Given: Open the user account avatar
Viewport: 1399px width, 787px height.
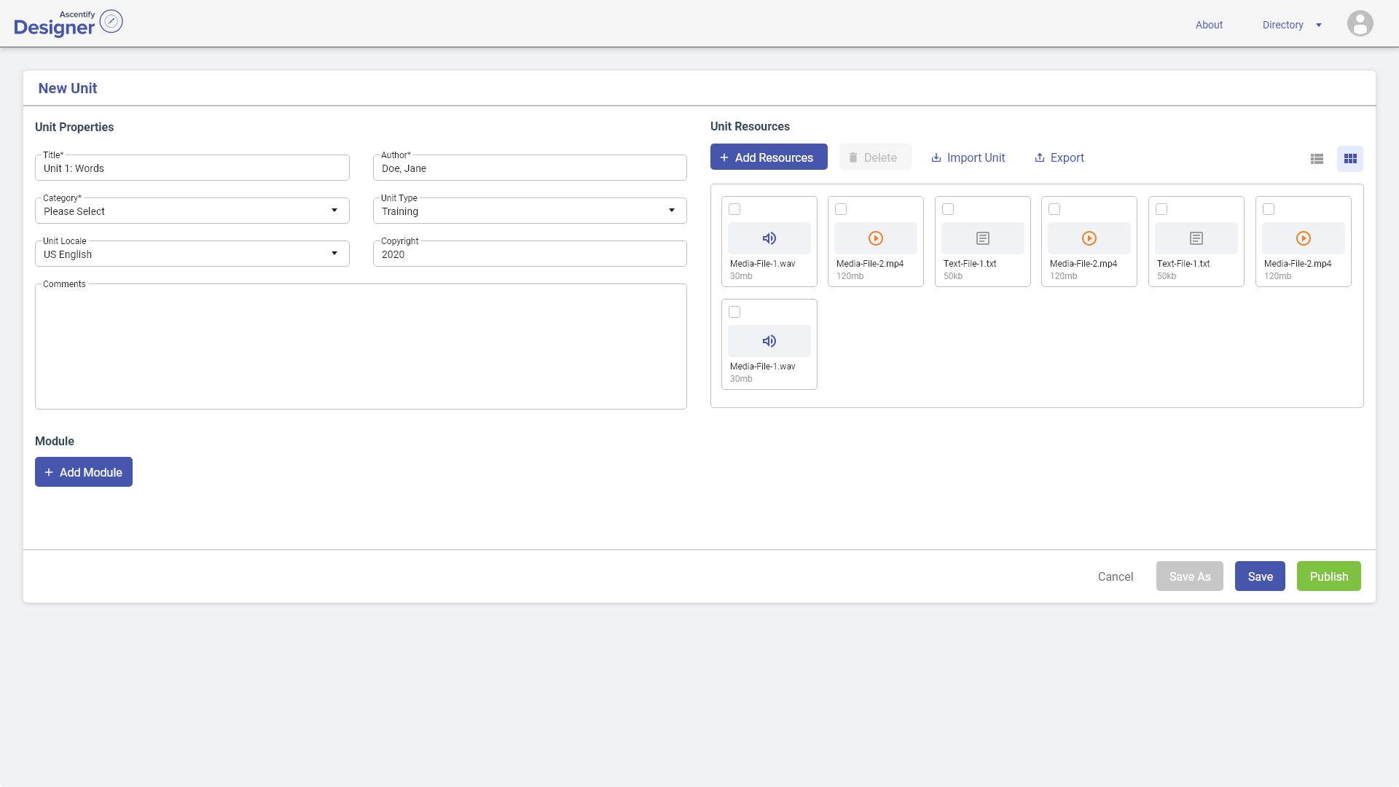Looking at the screenshot, I should [1360, 24].
